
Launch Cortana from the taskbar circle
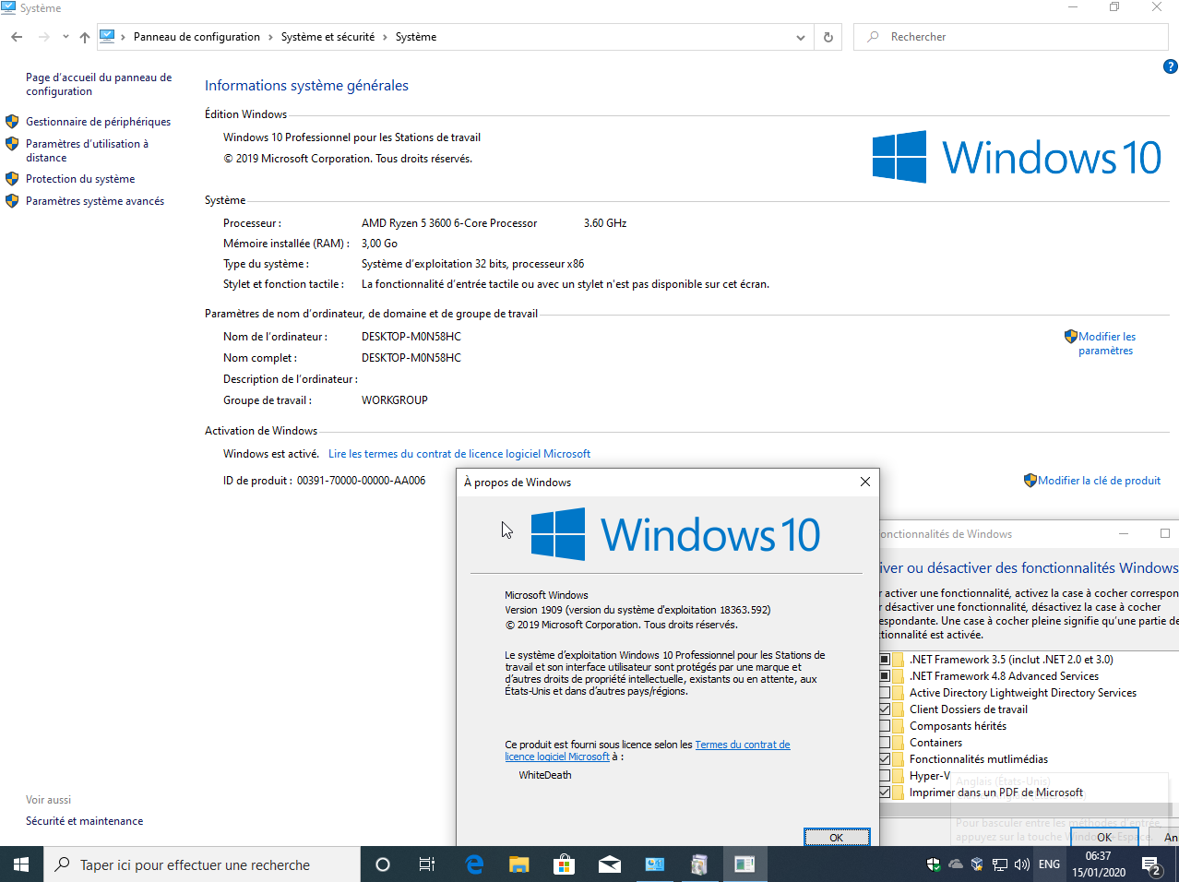383,864
